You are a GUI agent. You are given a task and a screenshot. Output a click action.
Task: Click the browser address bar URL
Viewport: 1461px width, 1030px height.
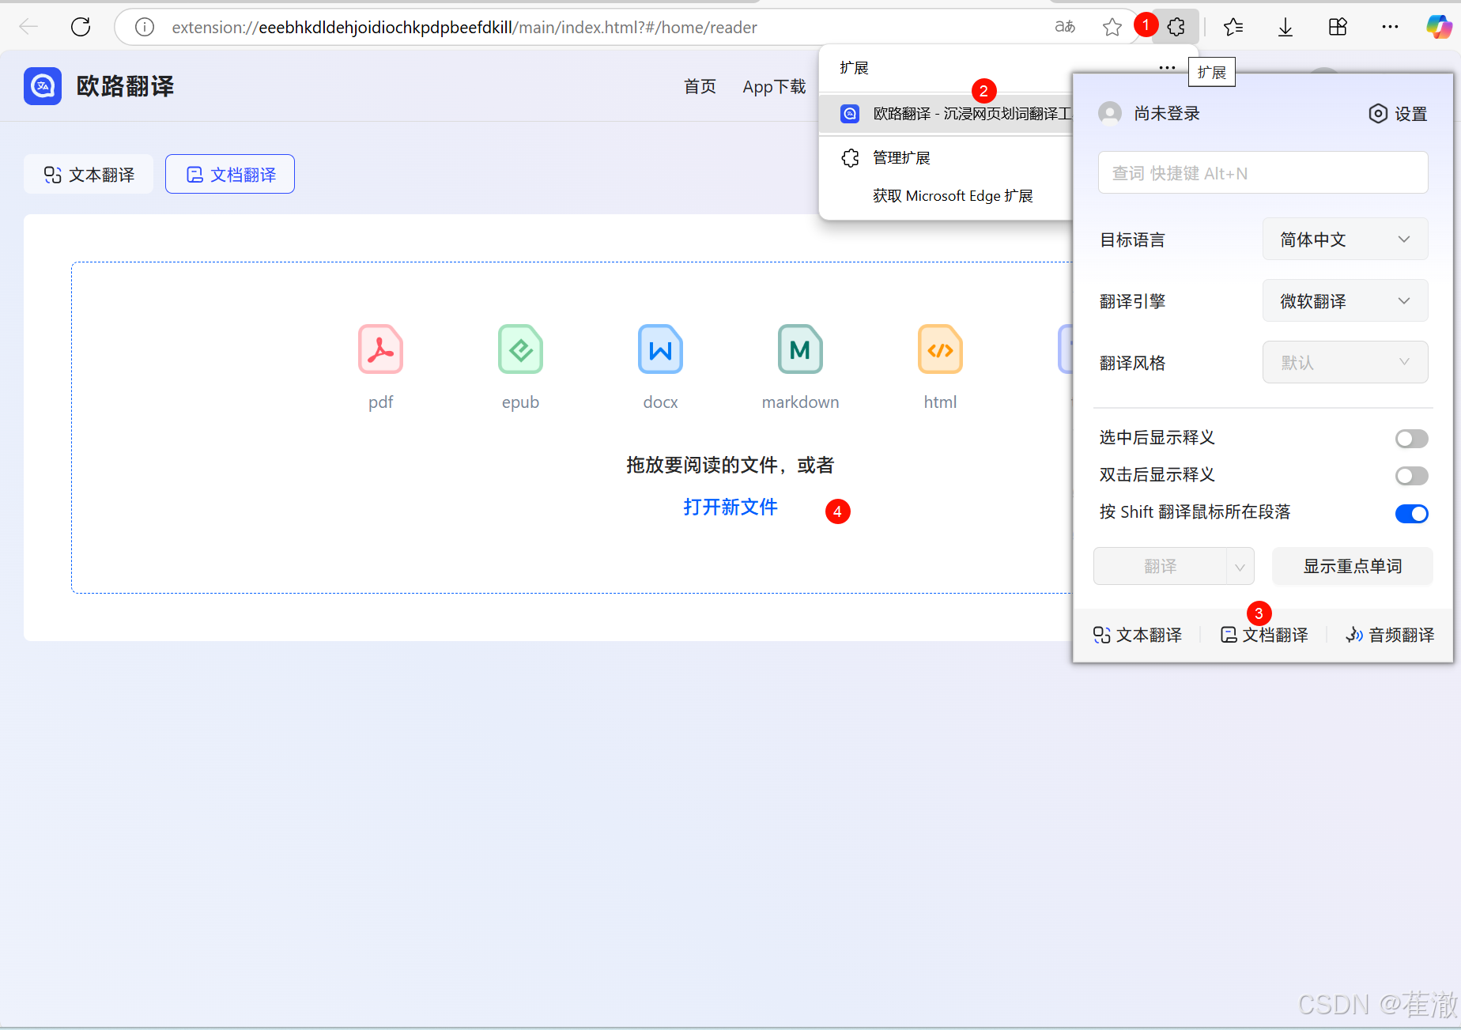tap(465, 27)
